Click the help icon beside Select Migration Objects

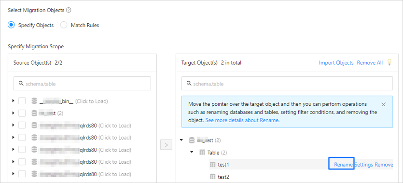click(69, 10)
